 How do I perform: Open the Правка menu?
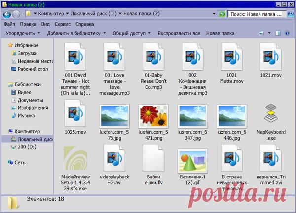tap(28, 23)
